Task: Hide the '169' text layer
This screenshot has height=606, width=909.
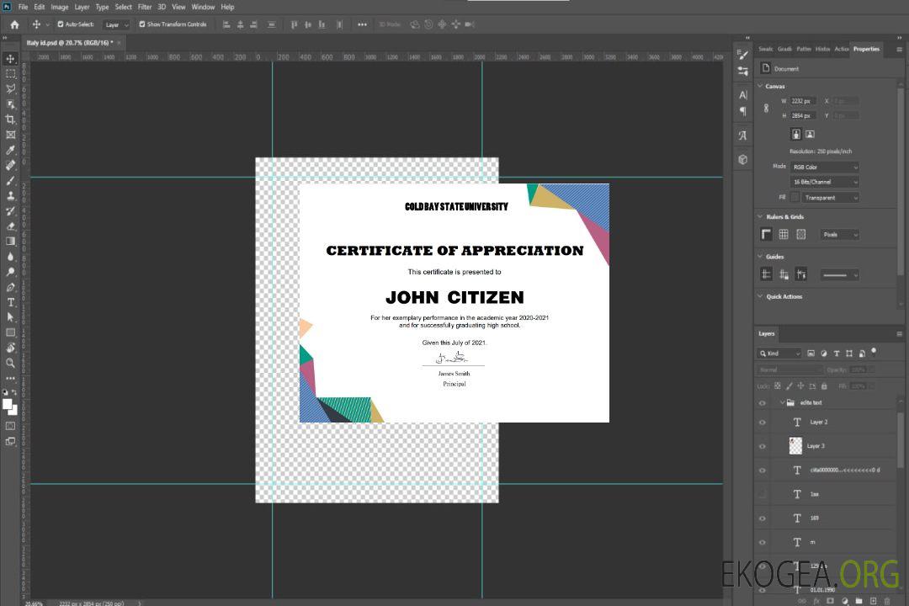Action: (x=763, y=519)
